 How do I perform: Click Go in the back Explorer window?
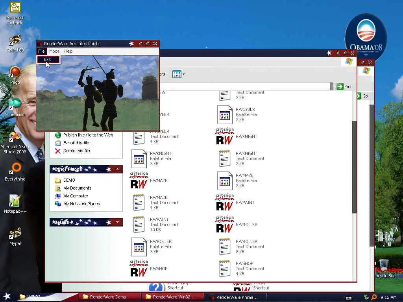362,96
